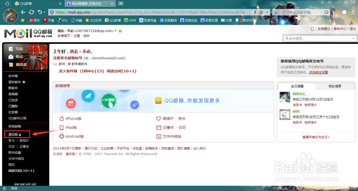This screenshot has width=358, height=191.
Task: Open 反馈建议 link
Action: tap(324, 29)
